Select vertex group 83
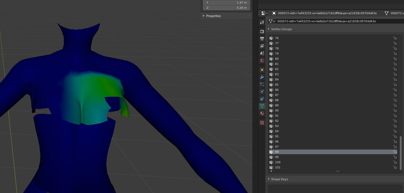Image resolution: width=404 pixels, height=193 pixels. [x=333, y=74]
